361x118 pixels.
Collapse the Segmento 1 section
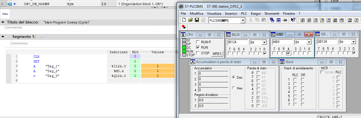[x=3, y=37]
